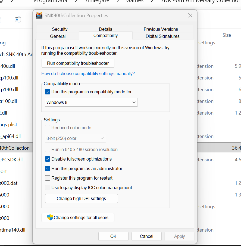Open the Digital Signatures tab
The height and width of the screenshot is (246, 241).
pyautogui.click(x=162, y=36)
